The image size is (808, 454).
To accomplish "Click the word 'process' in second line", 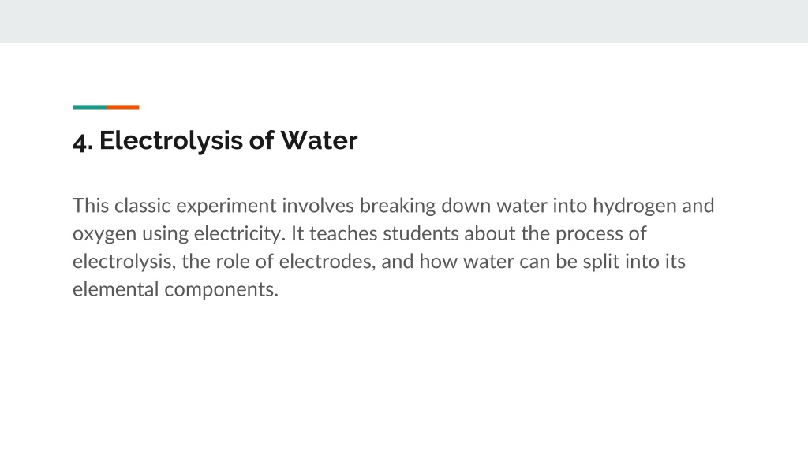I will point(589,235).
